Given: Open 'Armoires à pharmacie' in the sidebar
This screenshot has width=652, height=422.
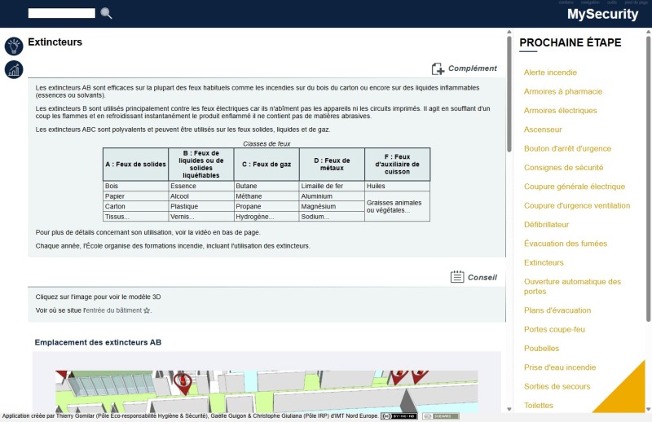Looking at the screenshot, I should click(x=563, y=91).
